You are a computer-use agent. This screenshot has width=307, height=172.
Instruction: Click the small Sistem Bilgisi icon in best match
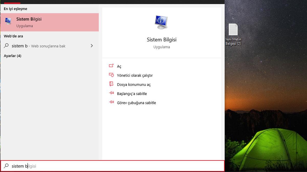click(8, 21)
